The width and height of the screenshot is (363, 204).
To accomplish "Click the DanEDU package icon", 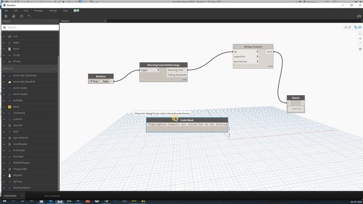I will pos(10,125).
